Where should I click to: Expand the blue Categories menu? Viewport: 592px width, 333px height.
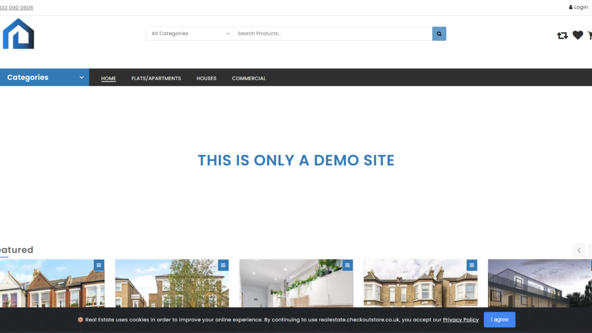45,77
